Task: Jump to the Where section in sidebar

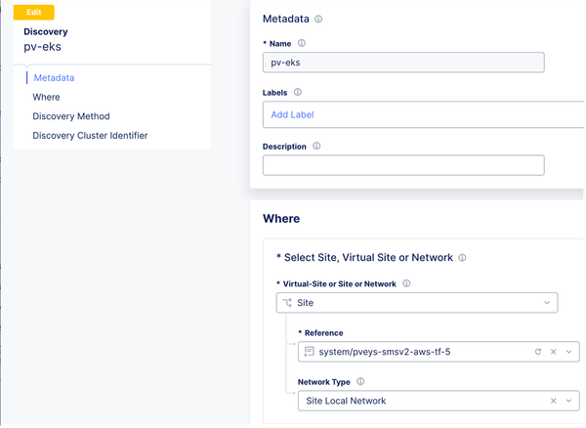Action: pyautogui.click(x=46, y=97)
